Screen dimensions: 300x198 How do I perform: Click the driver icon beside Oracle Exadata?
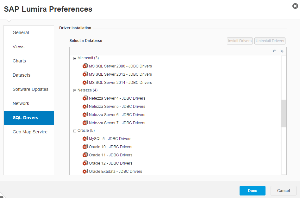[85, 171]
